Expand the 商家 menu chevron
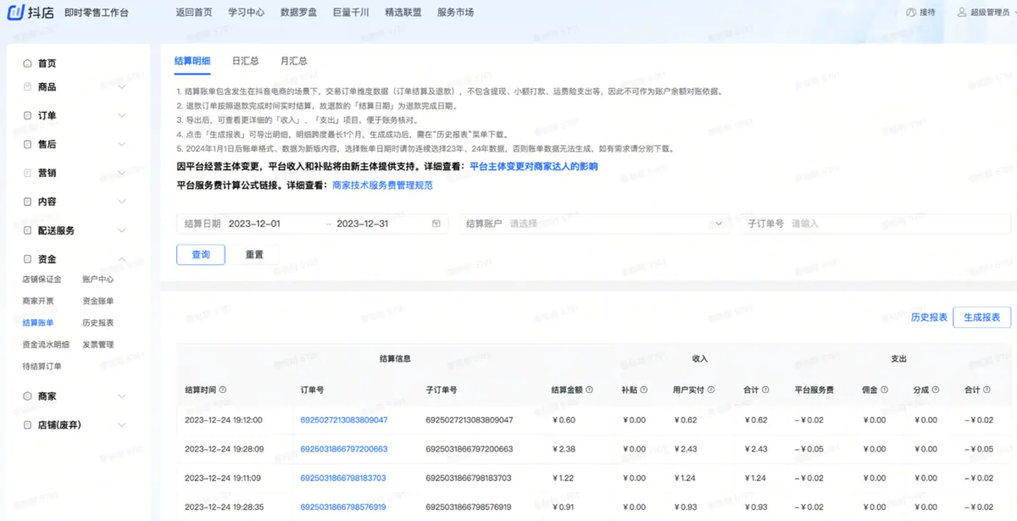The width and height of the screenshot is (1017, 521). [x=121, y=396]
